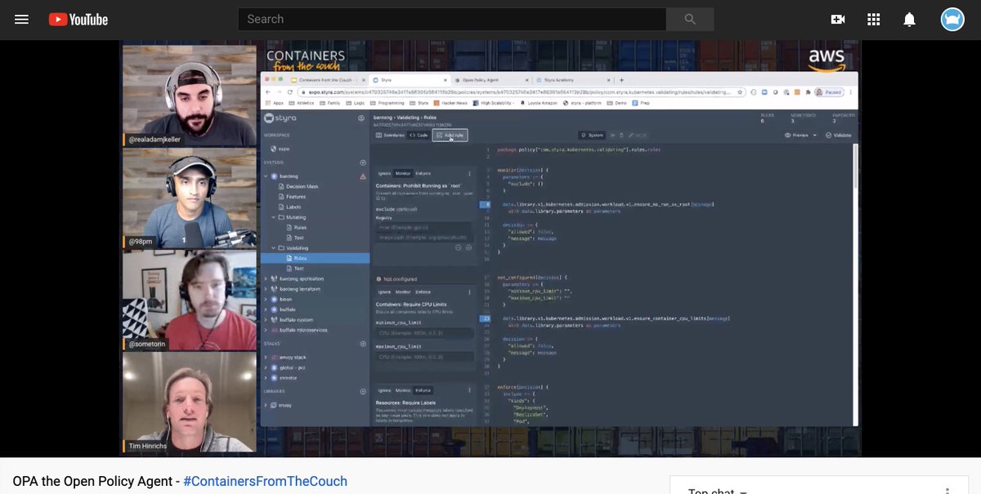981x494 pixels.
Task: Open the Demo bookmark folder
Action: point(616,104)
